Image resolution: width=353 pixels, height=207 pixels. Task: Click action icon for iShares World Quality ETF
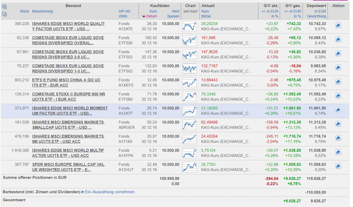[338, 26]
